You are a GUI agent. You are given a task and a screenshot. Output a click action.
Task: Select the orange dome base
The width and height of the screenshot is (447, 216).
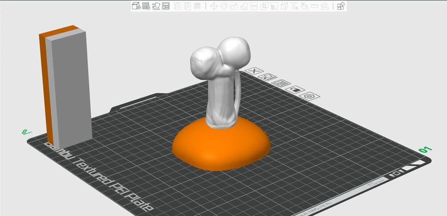[221, 148]
